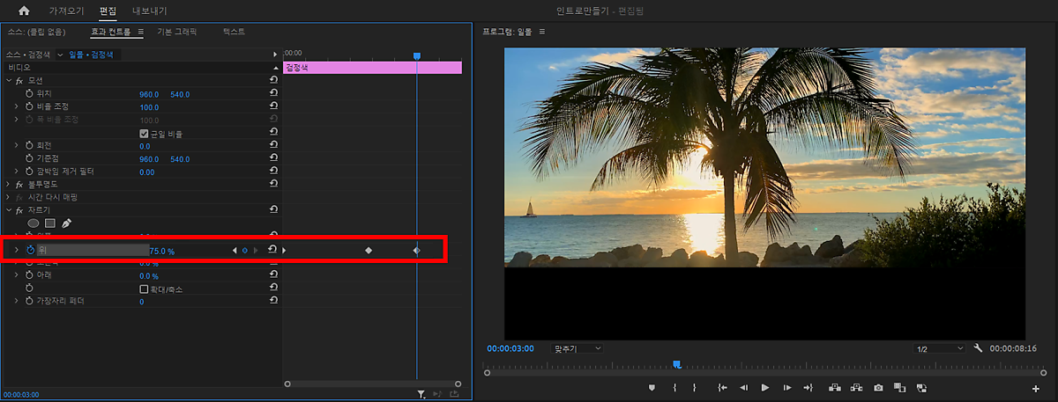Enable the 확대/축소 checkbox
The width and height of the screenshot is (1058, 402).
point(145,289)
